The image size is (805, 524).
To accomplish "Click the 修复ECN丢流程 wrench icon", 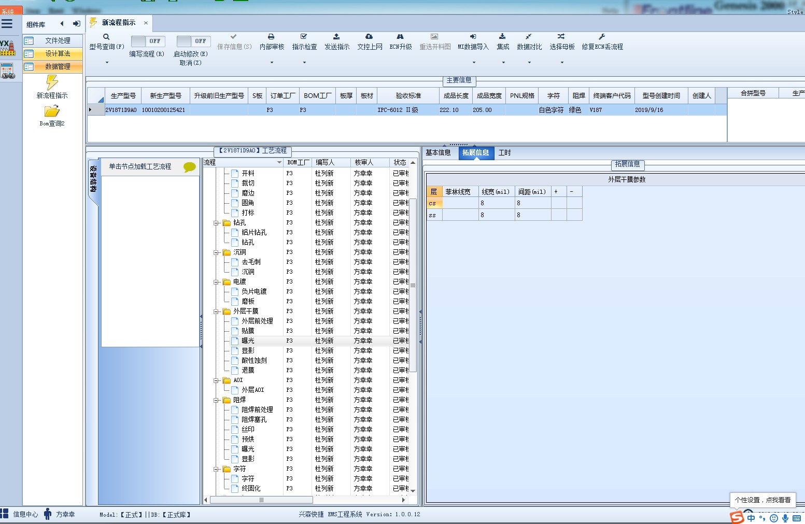I will point(602,37).
